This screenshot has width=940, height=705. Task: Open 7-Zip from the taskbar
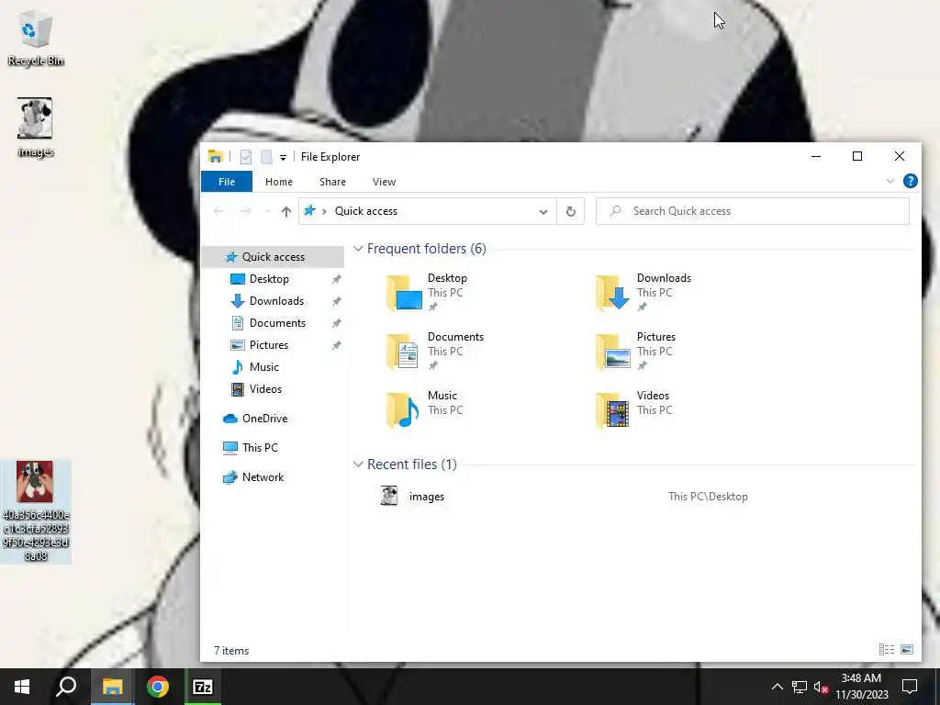203,687
